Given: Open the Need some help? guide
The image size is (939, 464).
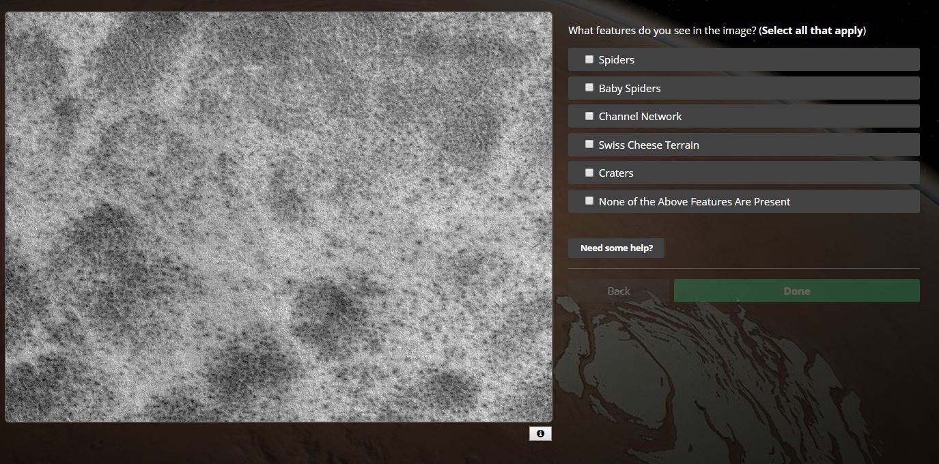Looking at the screenshot, I should [616, 248].
